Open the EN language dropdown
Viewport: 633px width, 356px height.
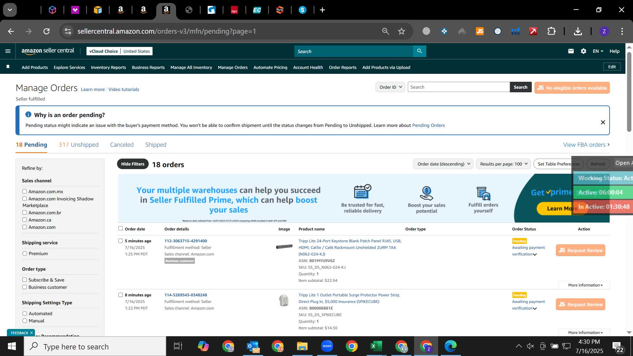tap(598, 51)
